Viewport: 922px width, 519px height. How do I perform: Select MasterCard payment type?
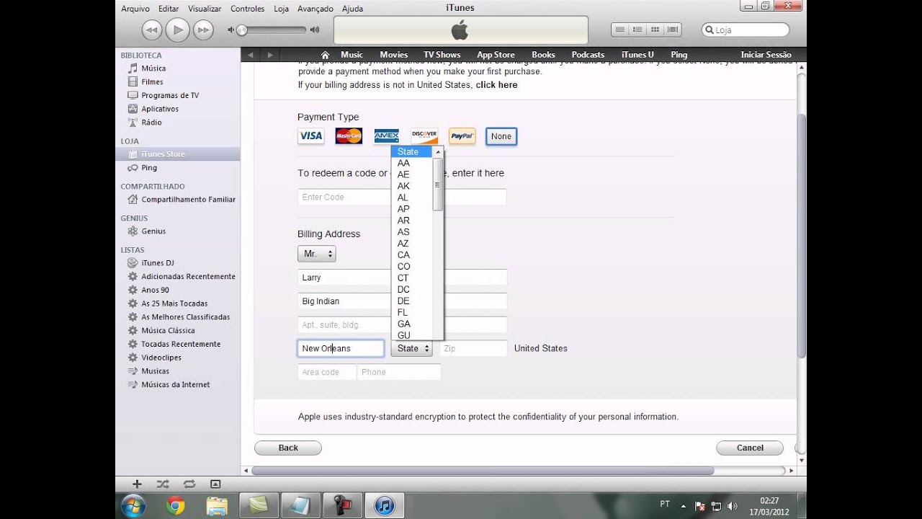(349, 136)
